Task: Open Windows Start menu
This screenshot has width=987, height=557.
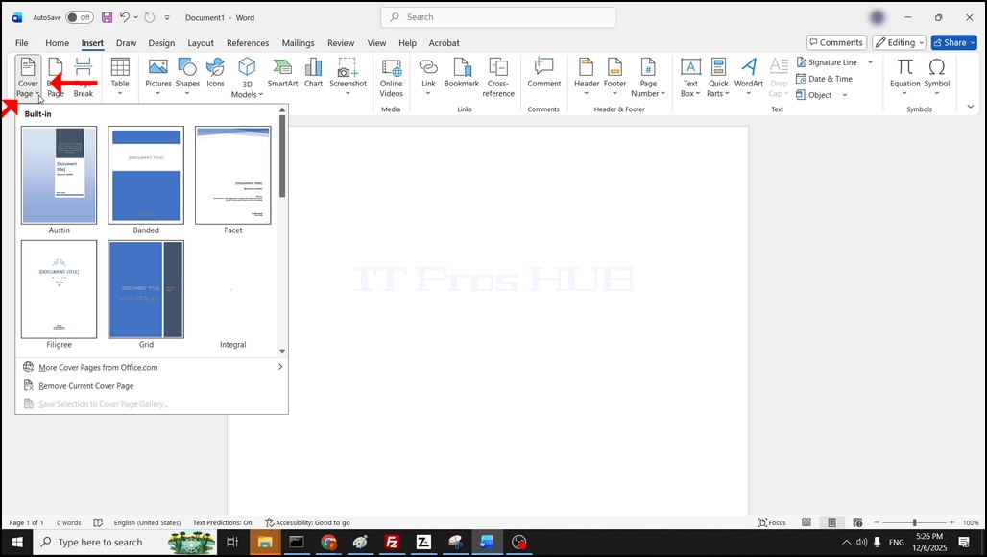Action: pyautogui.click(x=17, y=542)
